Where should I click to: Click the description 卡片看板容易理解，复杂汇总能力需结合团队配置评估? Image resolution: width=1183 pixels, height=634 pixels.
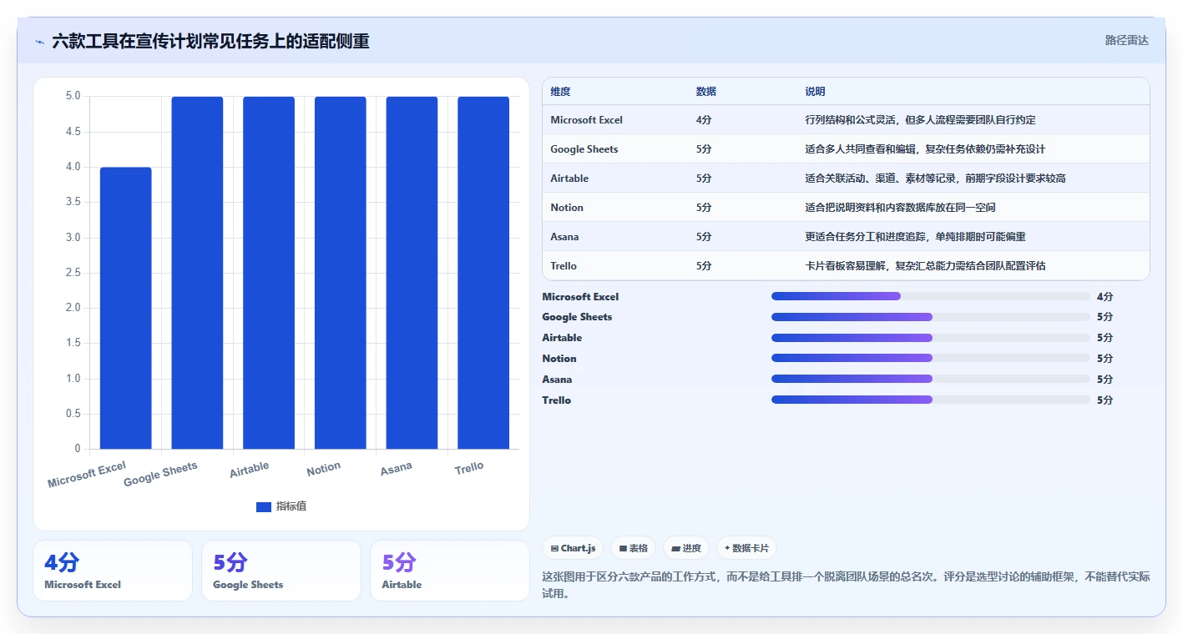pos(925,266)
